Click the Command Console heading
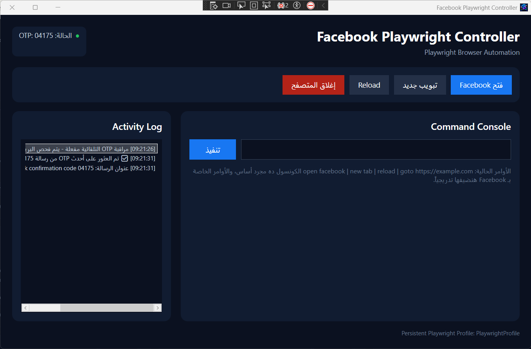Screen dimensions: 531x349 pyautogui.click(x=471, y=127)
